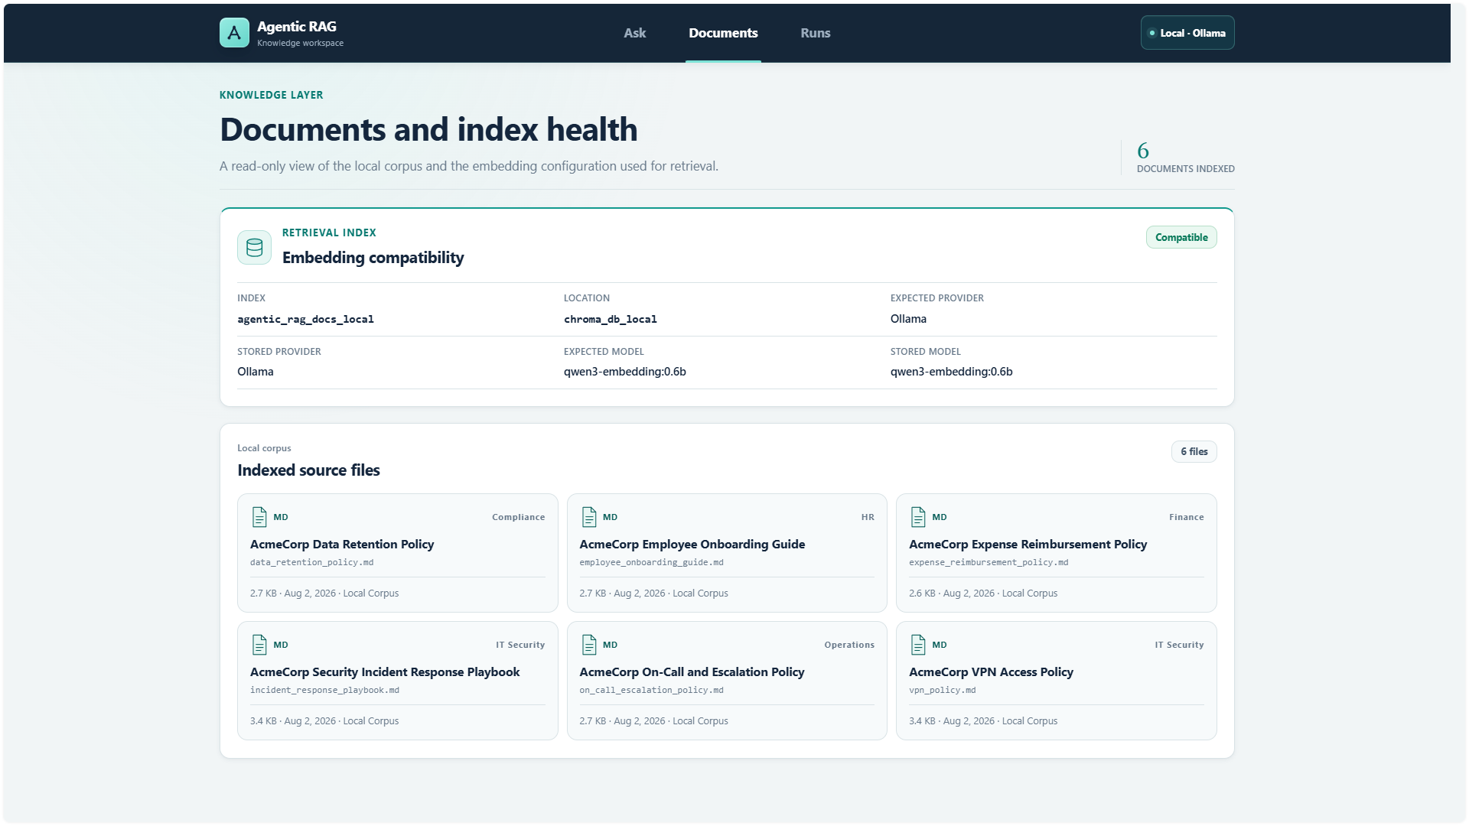Click the 6 files badge
Image resolution: width=1469 pixels, height=826 pixels.
point(1194,451)
